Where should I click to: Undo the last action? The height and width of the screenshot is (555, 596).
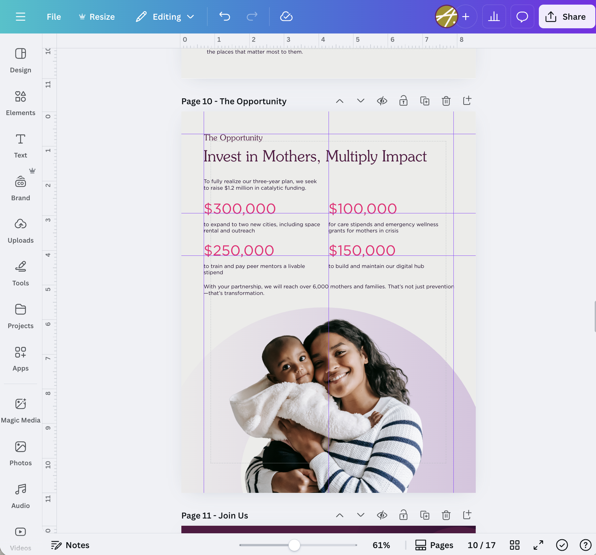tap(225, 16)
